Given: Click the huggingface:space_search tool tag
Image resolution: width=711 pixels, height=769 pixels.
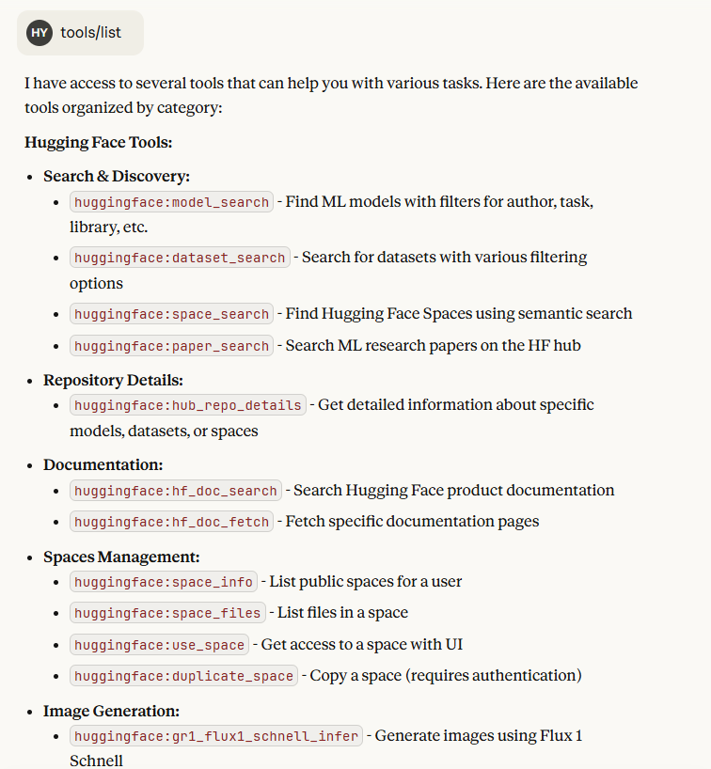Looking at the screenshot, I should coord(171,314).
